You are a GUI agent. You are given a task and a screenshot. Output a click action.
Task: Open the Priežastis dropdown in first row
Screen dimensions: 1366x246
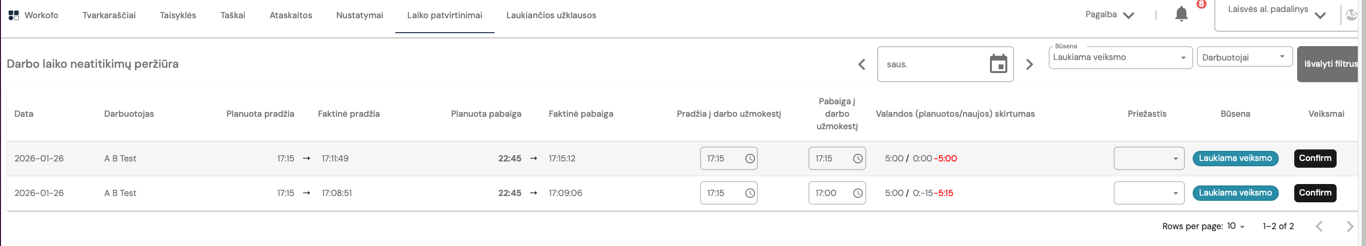1148,159
